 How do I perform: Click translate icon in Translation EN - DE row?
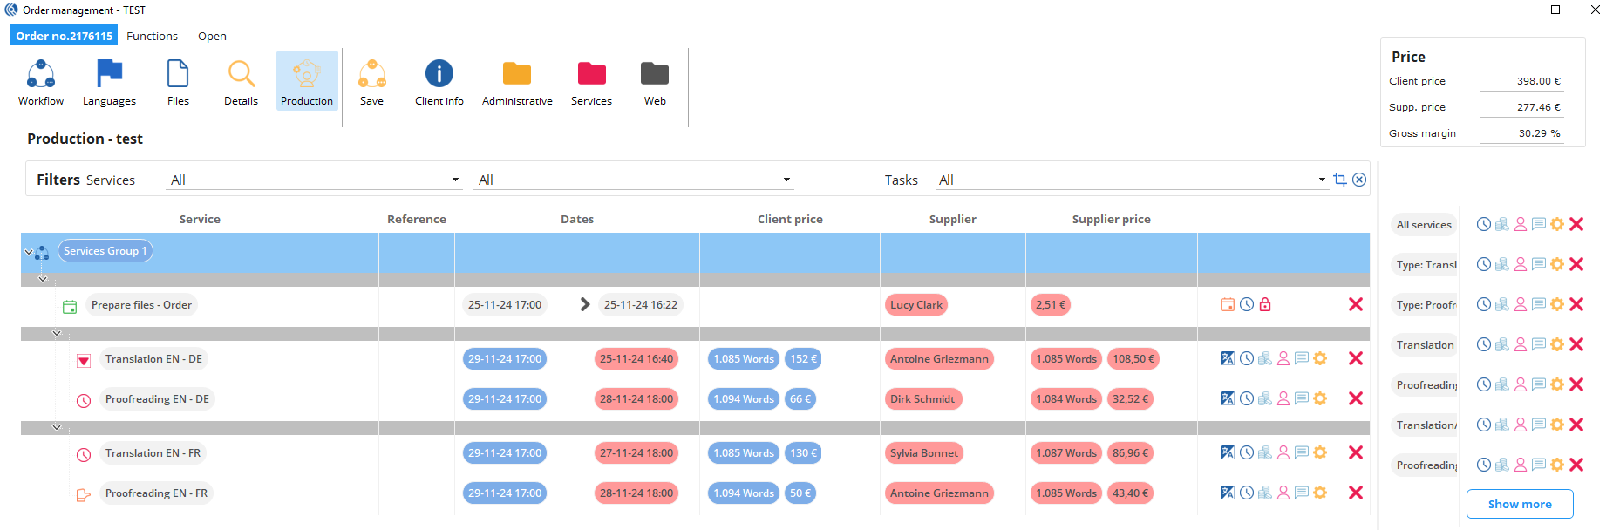[x=1228, y=358]
